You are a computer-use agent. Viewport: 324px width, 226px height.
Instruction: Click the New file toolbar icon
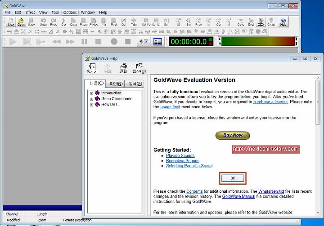(x=11, y=22)
